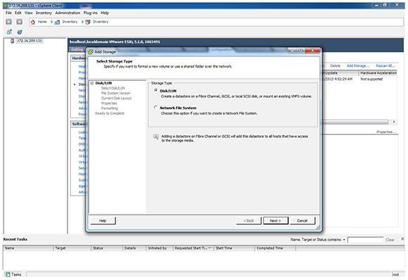Sort tasks by Initiated by column
408x280 pixels.
point(160,248)
